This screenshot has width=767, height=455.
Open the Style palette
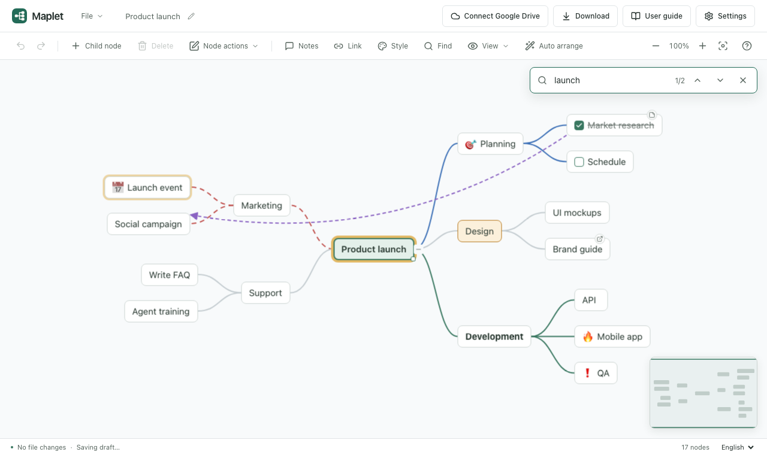393,46
